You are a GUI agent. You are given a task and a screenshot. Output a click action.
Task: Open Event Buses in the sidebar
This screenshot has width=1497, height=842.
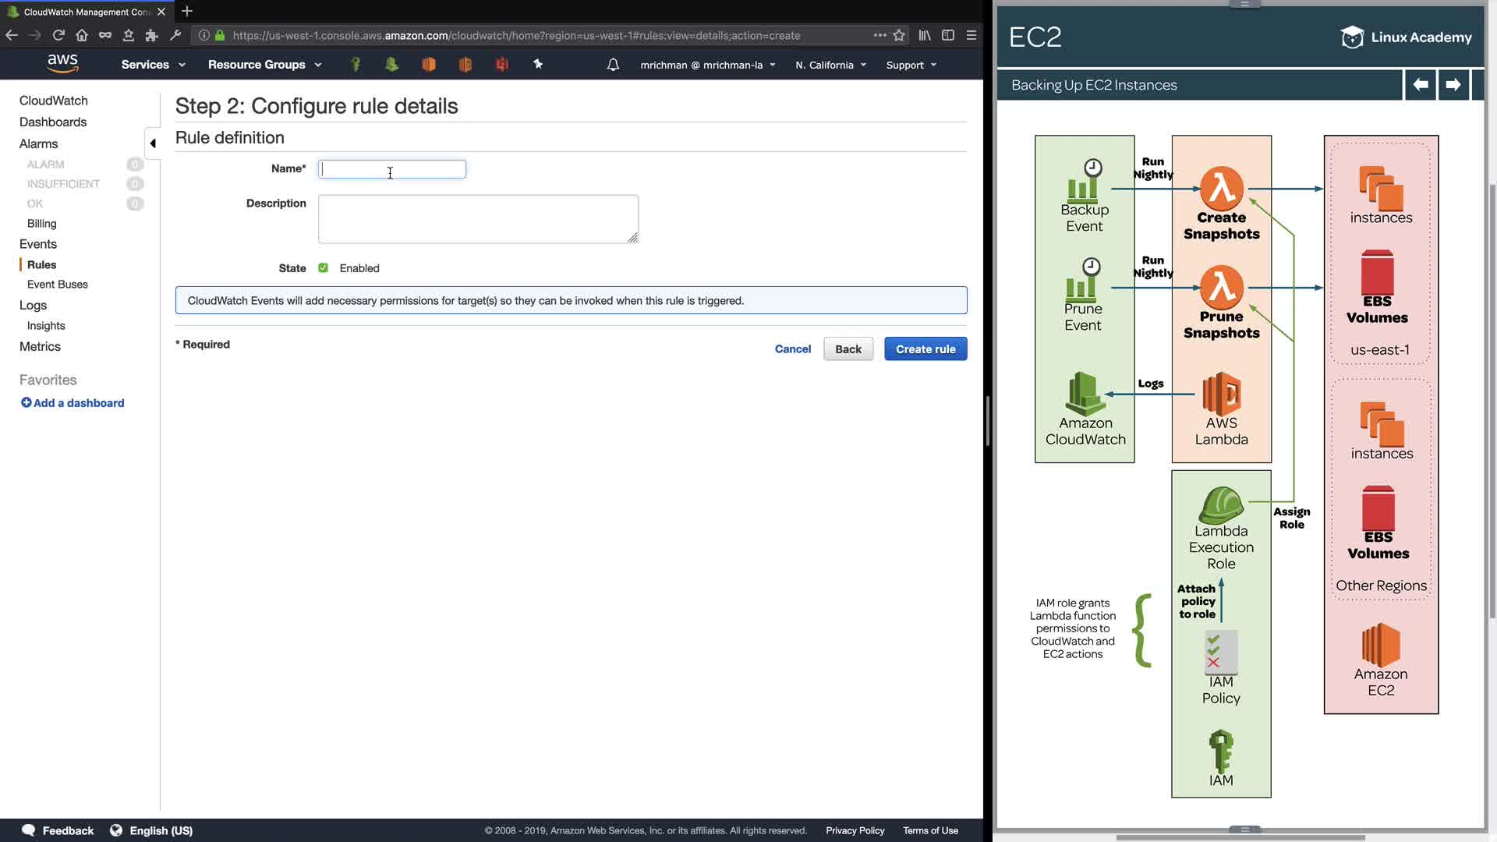point(58,285)
